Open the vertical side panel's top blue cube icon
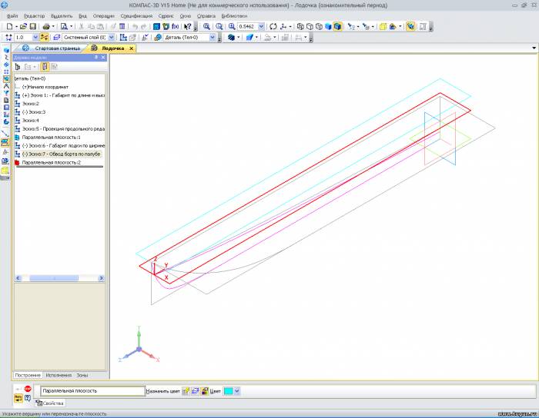The image size is (539, 418). tap(6, 51)
